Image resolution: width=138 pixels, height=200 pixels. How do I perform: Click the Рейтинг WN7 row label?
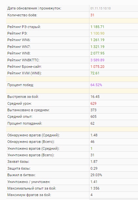19,47
